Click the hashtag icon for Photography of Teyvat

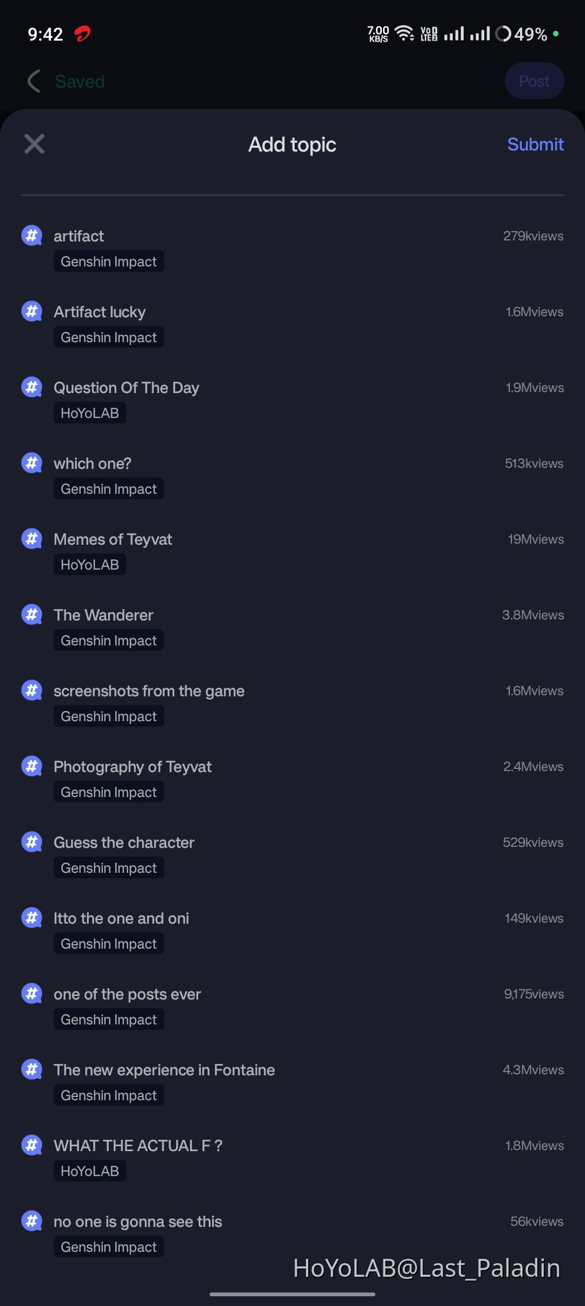point(32,766)
